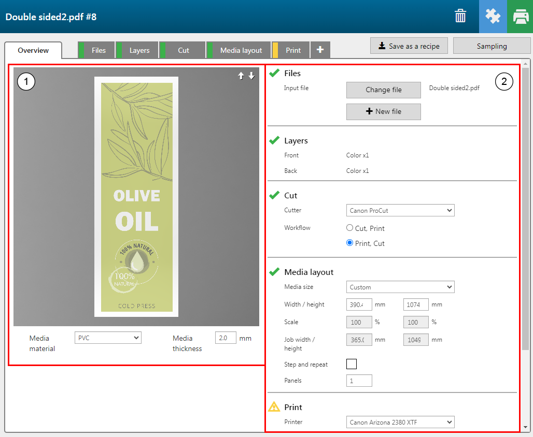Image resolution: width=533 pixels, height=437 pixels.
Task: Click the down arrow in preview
Action: point(251,76)
